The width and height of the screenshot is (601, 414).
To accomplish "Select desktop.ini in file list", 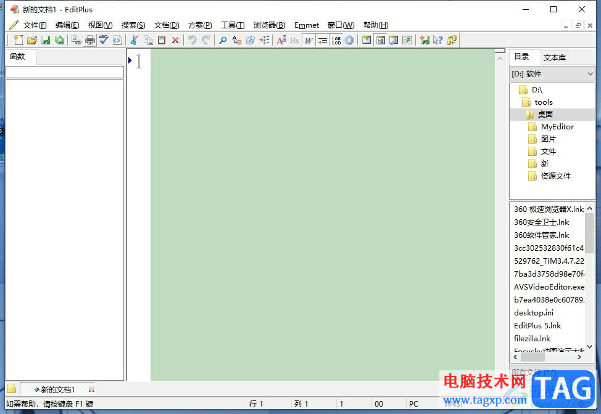I will (534, 312).
